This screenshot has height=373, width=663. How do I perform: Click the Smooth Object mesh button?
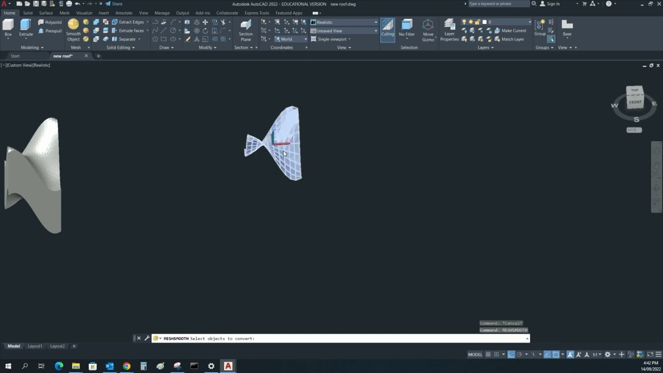(x=73, y=30)
